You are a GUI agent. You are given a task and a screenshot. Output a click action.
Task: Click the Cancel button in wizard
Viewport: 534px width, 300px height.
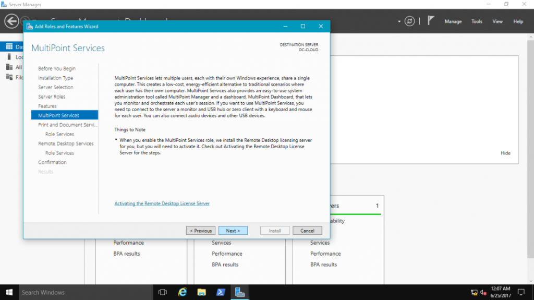pyautogui.click(x=307, y=231)
